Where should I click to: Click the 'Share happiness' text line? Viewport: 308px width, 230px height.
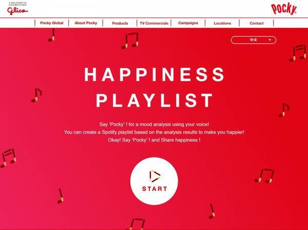tap(154, 140)
